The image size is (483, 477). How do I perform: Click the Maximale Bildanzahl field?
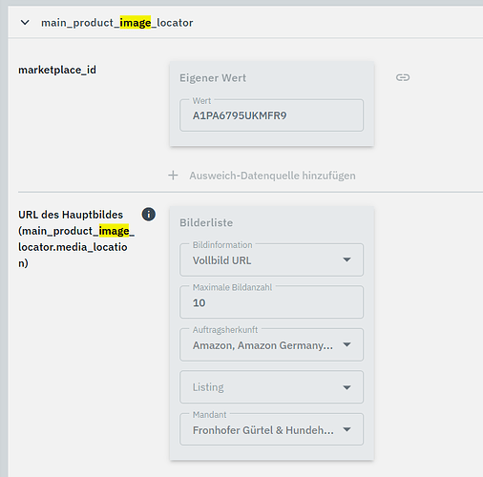271,302
